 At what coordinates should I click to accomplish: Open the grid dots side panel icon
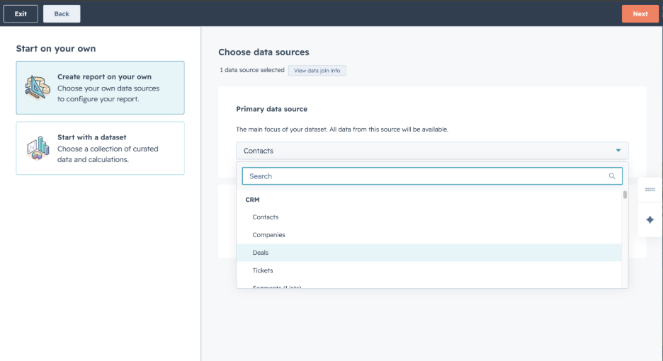[650, 190]
